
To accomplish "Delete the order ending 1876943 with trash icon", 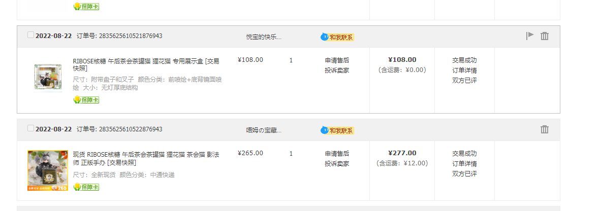I will (545, 36).
